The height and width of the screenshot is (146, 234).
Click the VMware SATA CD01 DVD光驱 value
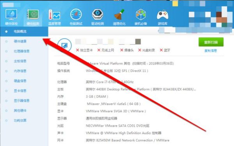click(117, 126)
